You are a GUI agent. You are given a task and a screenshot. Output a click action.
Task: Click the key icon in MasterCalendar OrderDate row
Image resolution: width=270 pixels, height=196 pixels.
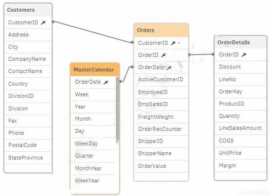pyautogui.click(x=106, y=82)
